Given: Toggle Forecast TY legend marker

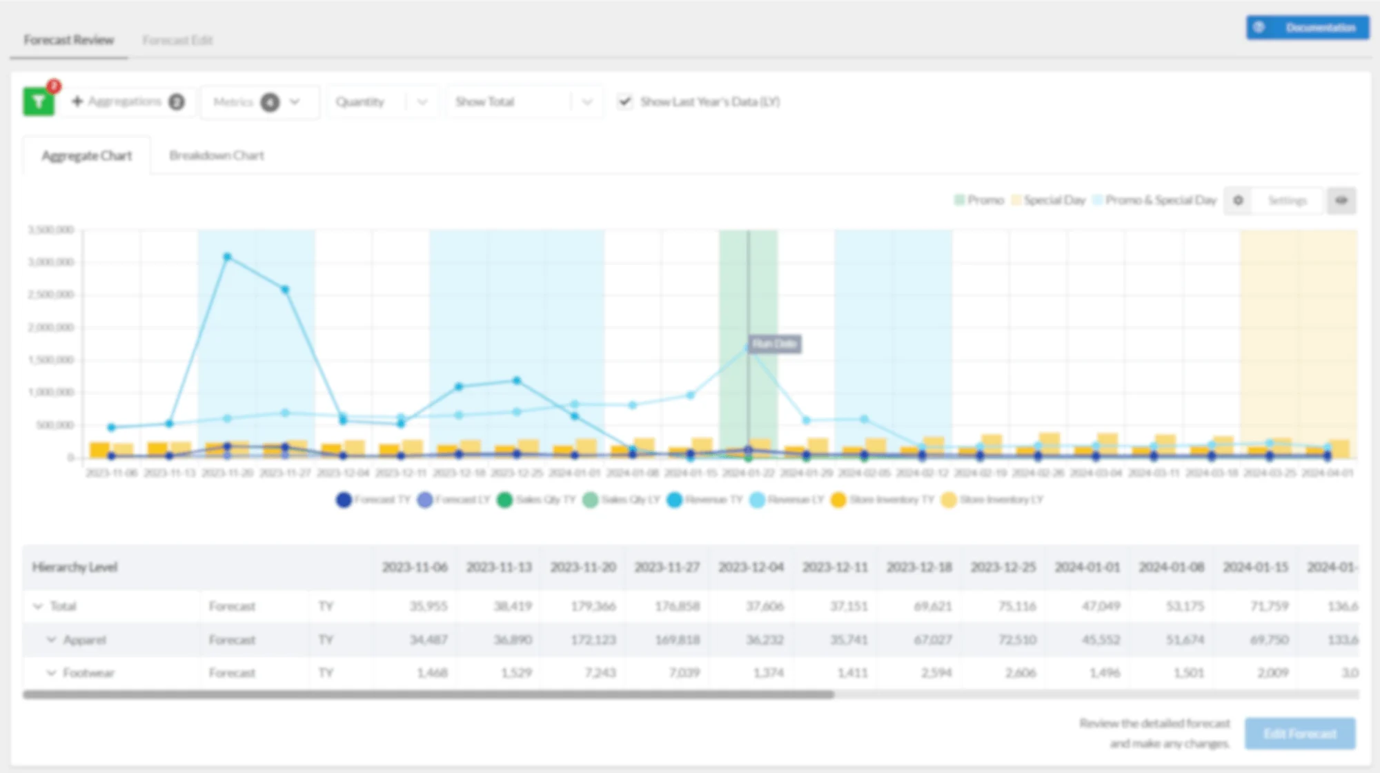Looking at the screenshot, I should 344,500.
